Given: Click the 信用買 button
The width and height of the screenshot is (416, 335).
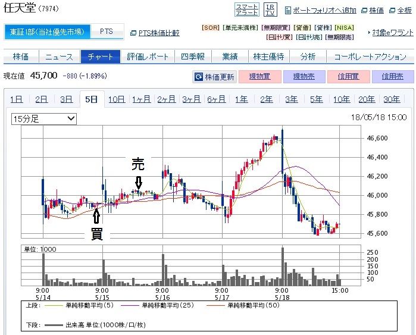Looking at the screenshot, I should click(x=349, y=77).
